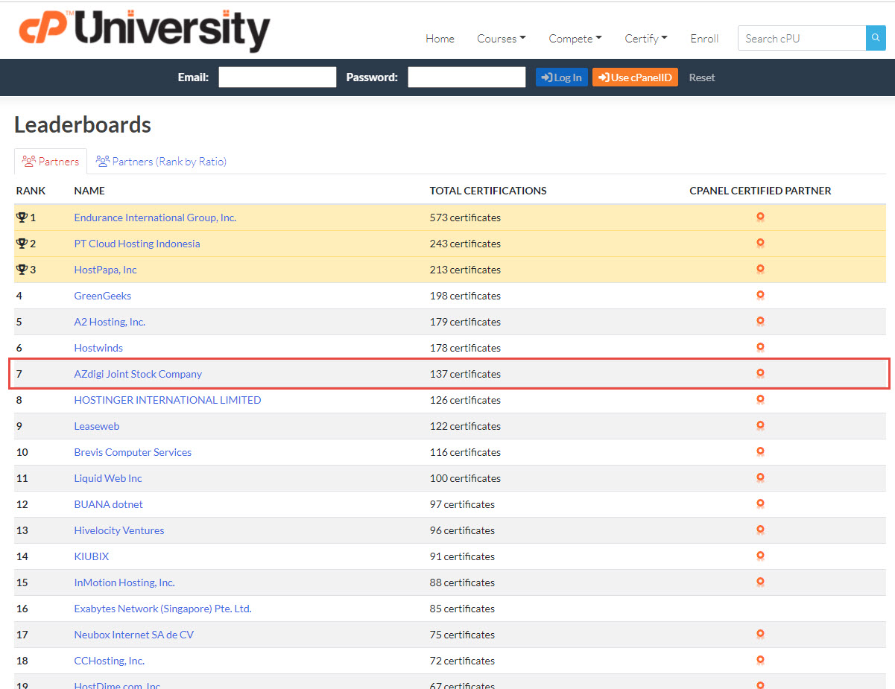The image size is (895, 689).
Task: Switch to the Partners (Rank by Ratio) tab
Action: point(161,161)
